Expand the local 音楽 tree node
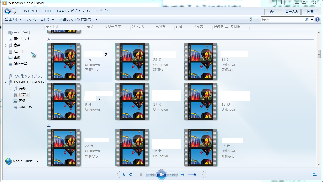 (6, 45)
